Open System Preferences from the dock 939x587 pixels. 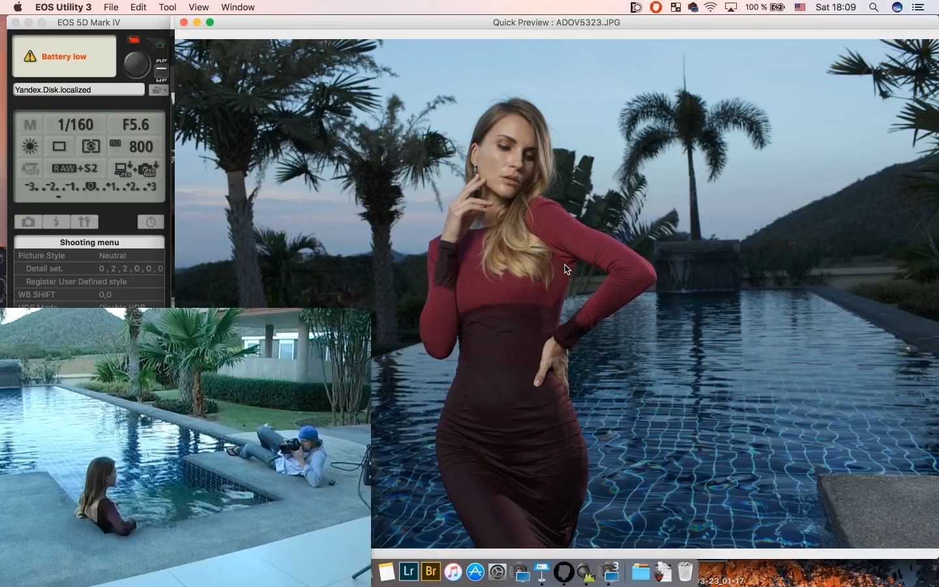[498, 572]
